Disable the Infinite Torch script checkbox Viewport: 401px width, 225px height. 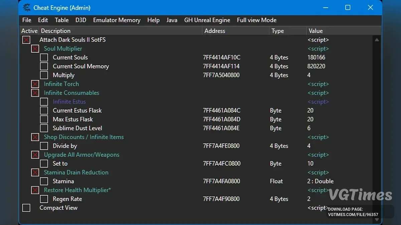pos(35,84)
